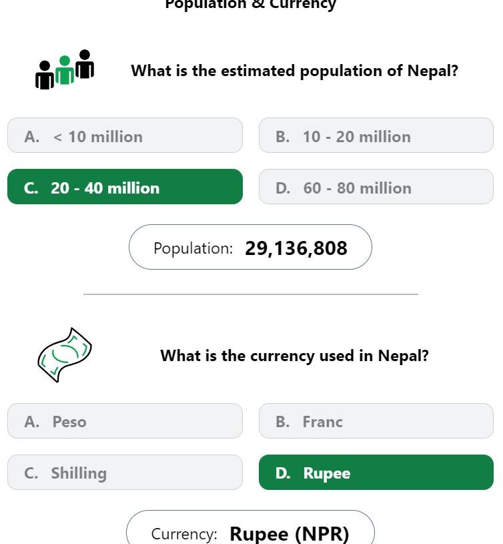This screenshot has width=503, height=544.
Task: Choose the Franc currency option
Action: point(376,421)
